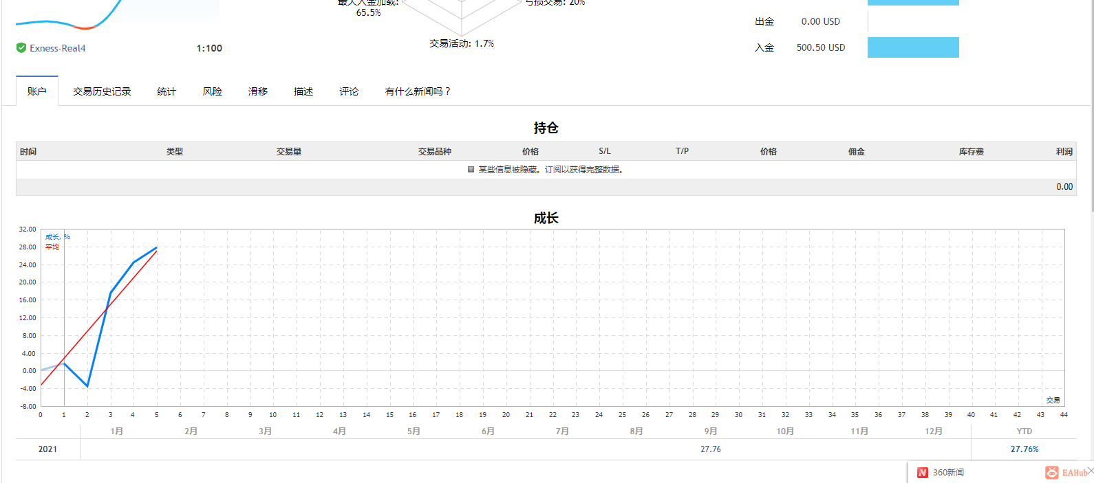Click the equity mini-chart thumbnail

tap(117, 15)
